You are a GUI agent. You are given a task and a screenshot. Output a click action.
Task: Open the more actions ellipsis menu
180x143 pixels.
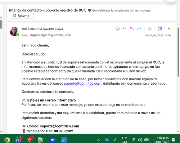click(170, 28)
